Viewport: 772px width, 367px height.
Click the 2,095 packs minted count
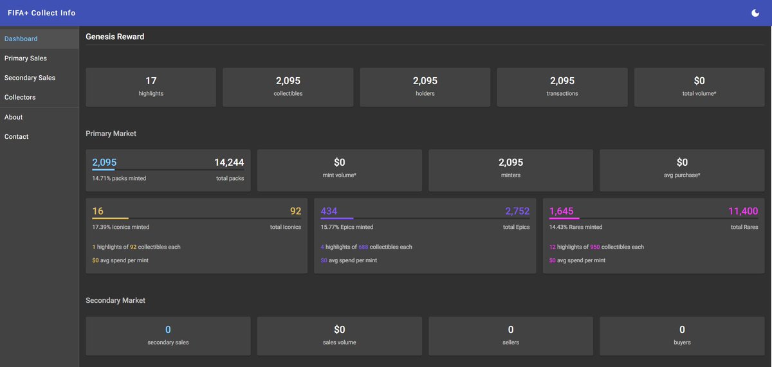(x=104, y=163)
